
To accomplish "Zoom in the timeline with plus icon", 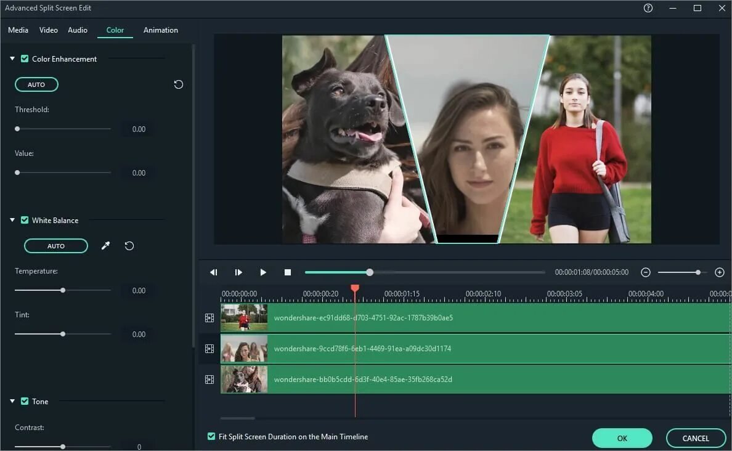I will tap(720, 272).
